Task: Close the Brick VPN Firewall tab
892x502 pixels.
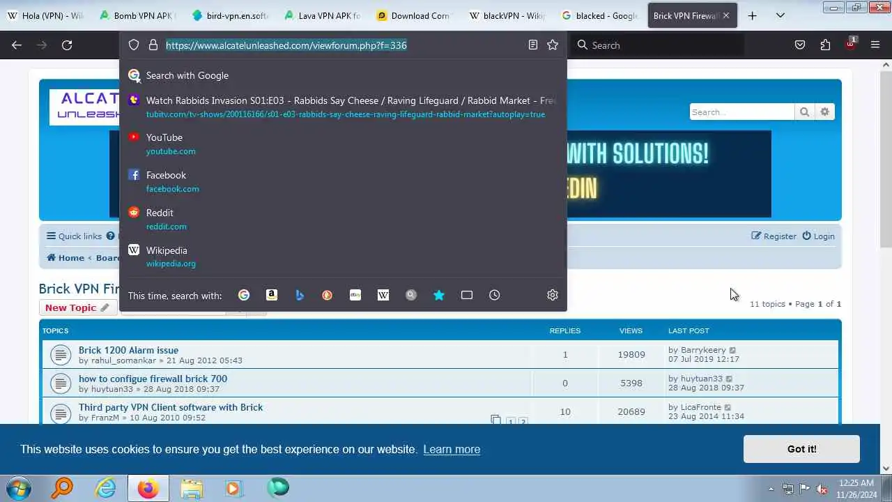Action: point(725,15)
